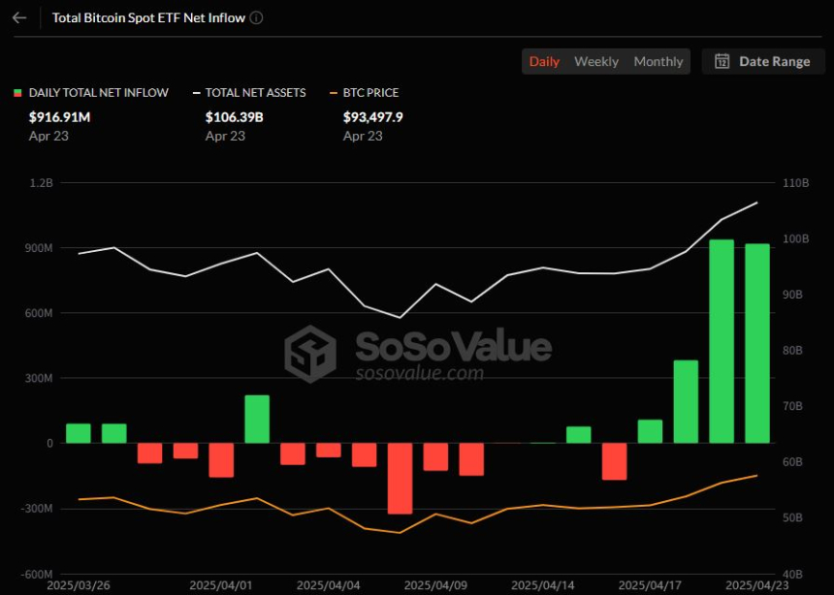Open the Date Range picker
Screen dimensions: 834x595
point(763,61)
